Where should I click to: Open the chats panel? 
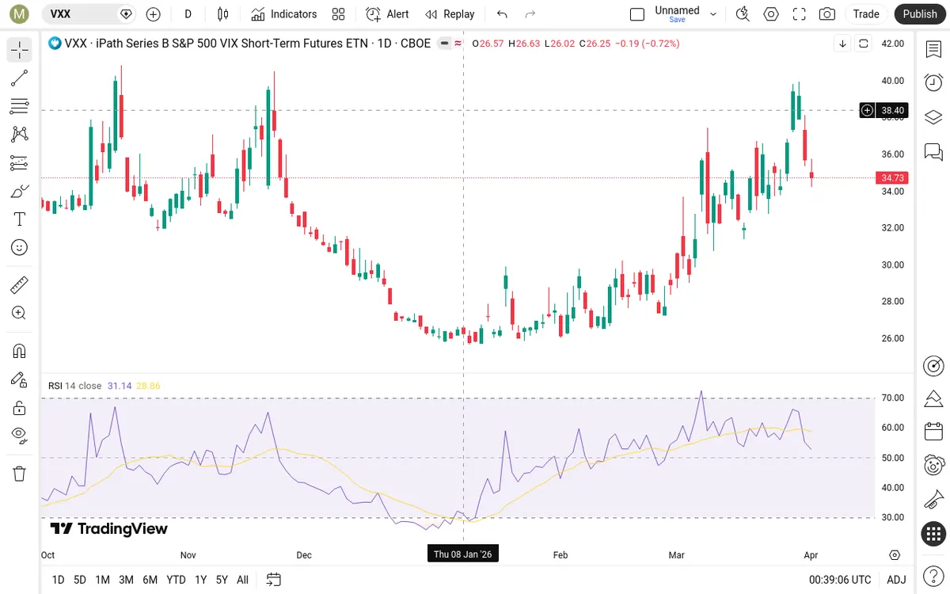933,151
